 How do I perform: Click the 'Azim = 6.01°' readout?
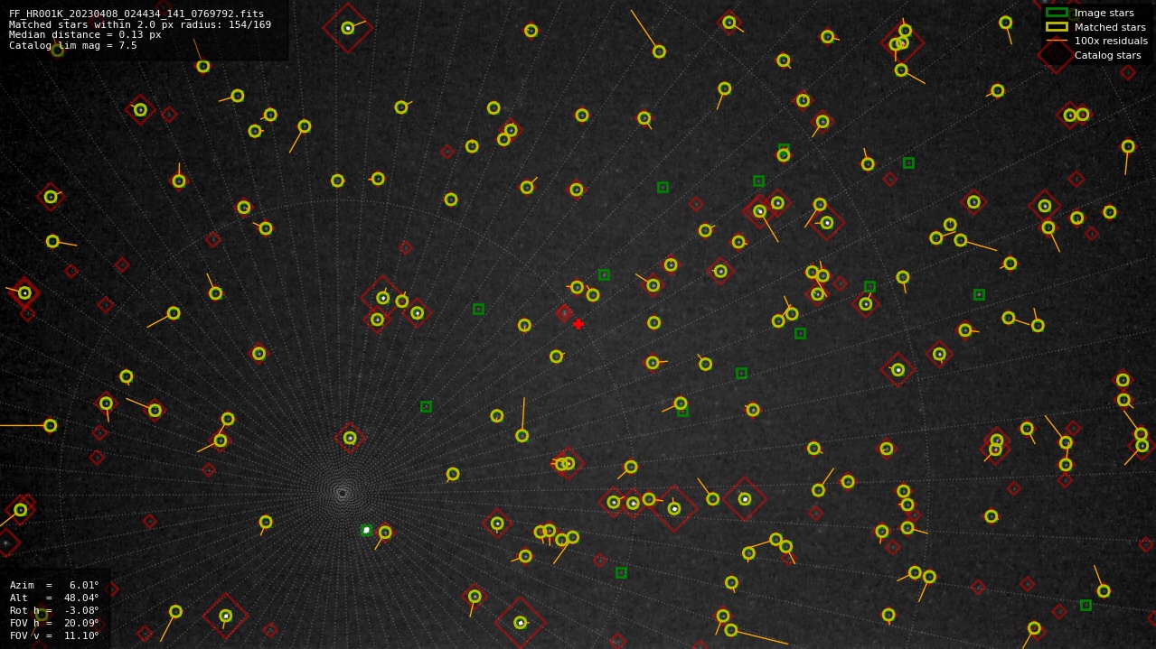pyautogui.click(x=54, y=585)
